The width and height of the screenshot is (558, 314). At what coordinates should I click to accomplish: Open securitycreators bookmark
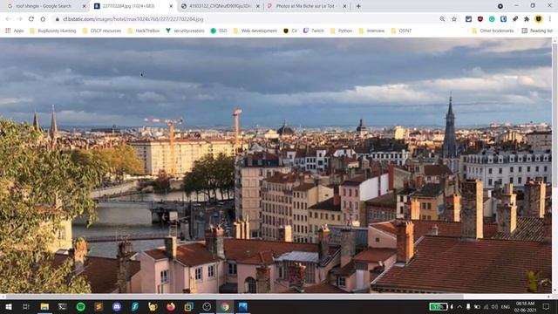click(x=185, y=31)
